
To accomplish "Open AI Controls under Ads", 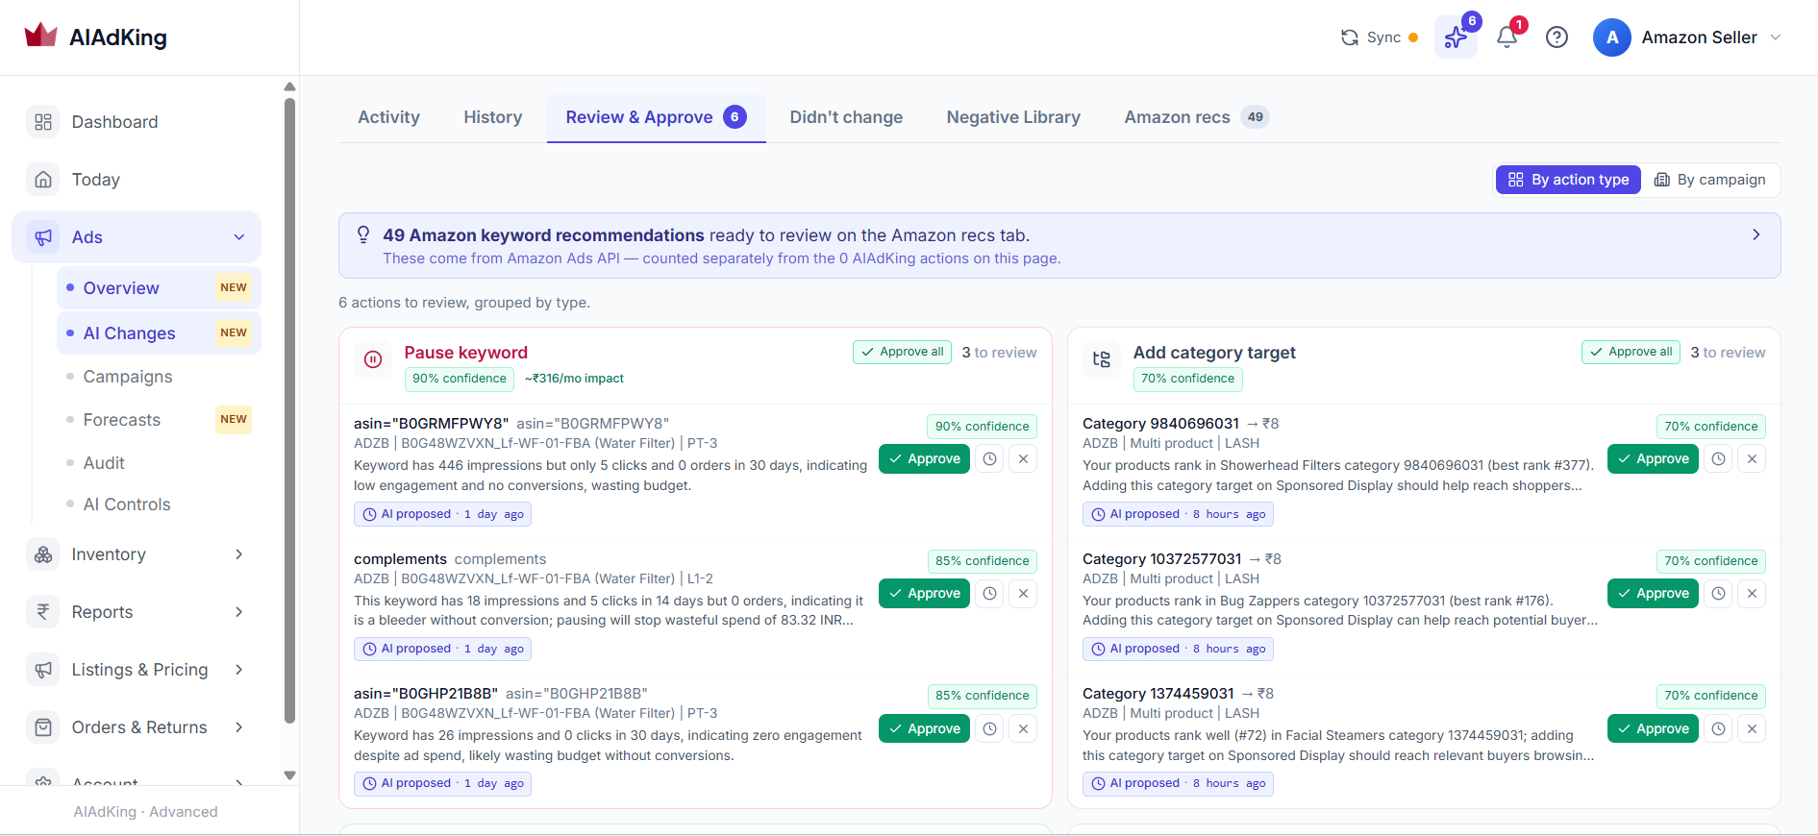I will click(x=159, y=504).
